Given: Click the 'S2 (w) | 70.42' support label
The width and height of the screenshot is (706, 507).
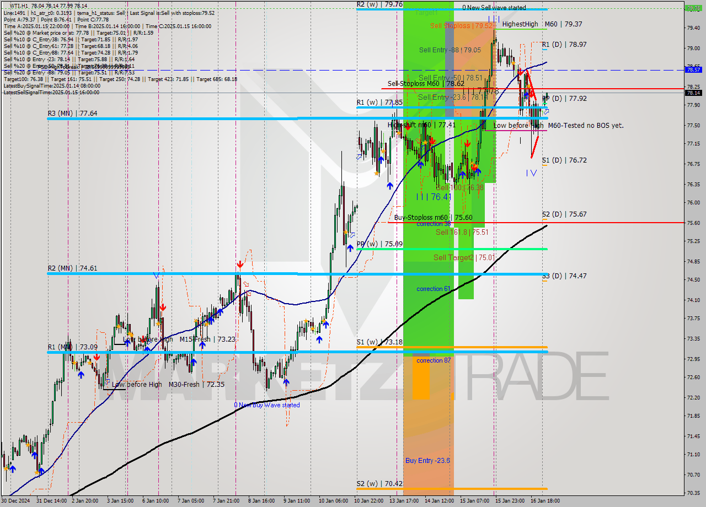Looking at the screenshot, I should [379, 484].
